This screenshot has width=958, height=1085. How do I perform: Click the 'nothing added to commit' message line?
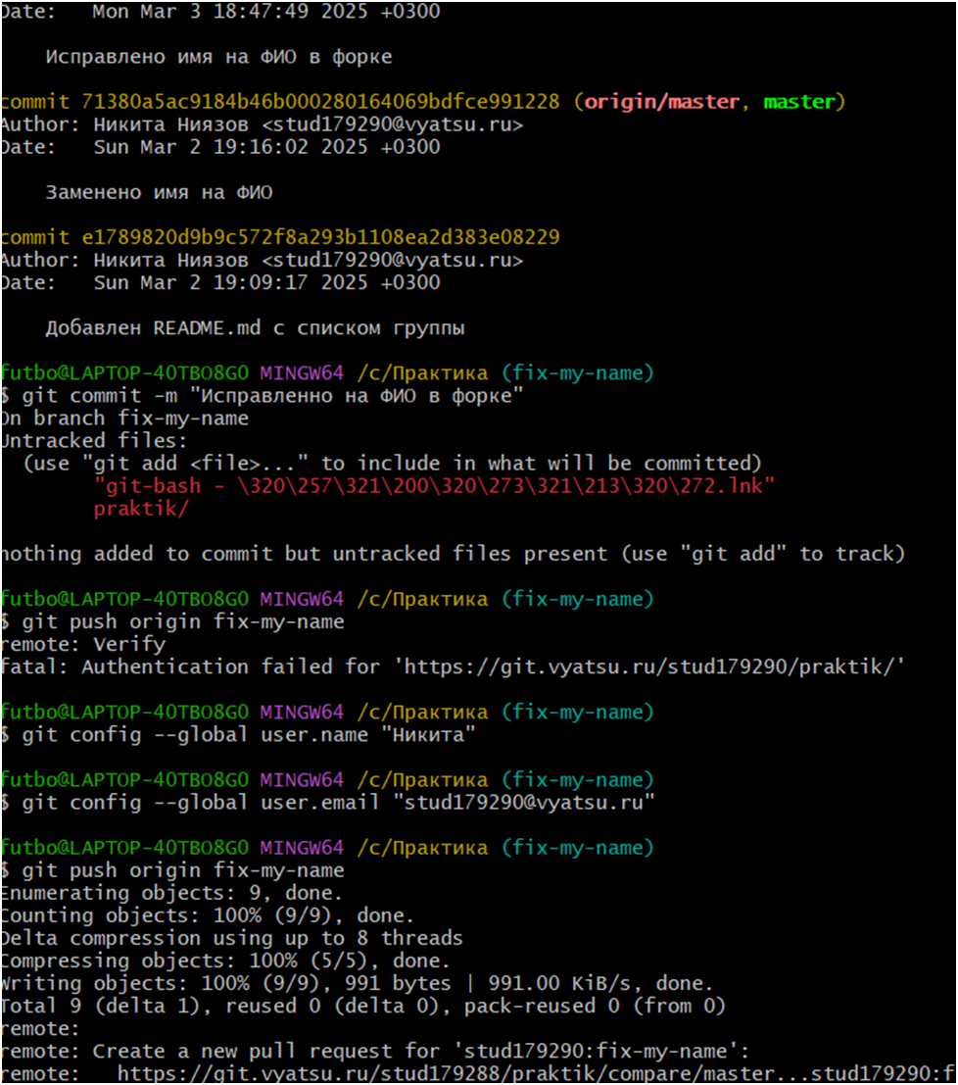pyautogui.click(x=451, y=554)
